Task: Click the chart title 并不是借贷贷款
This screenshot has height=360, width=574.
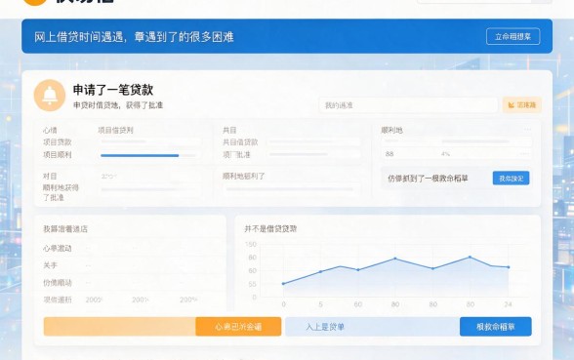Action: [270, 229]
